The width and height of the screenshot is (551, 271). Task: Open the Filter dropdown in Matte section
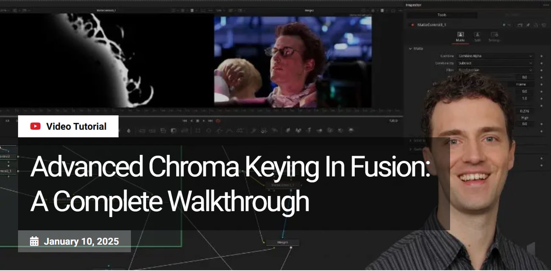(x=495, y=70)
